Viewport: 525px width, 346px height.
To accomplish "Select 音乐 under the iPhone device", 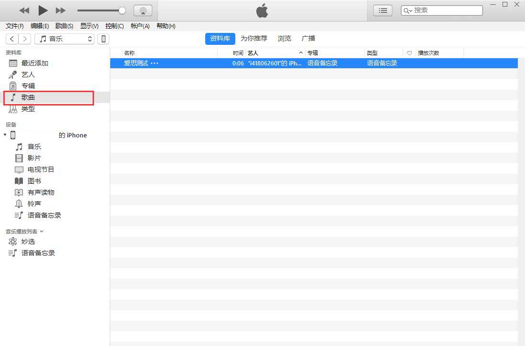I will (34, 147).
